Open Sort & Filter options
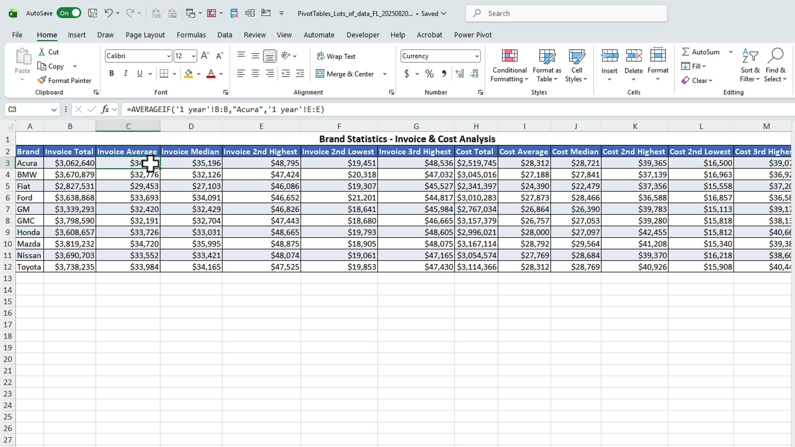Image resolution: width=795 pixels, height=447 pixels. [750, 65]
